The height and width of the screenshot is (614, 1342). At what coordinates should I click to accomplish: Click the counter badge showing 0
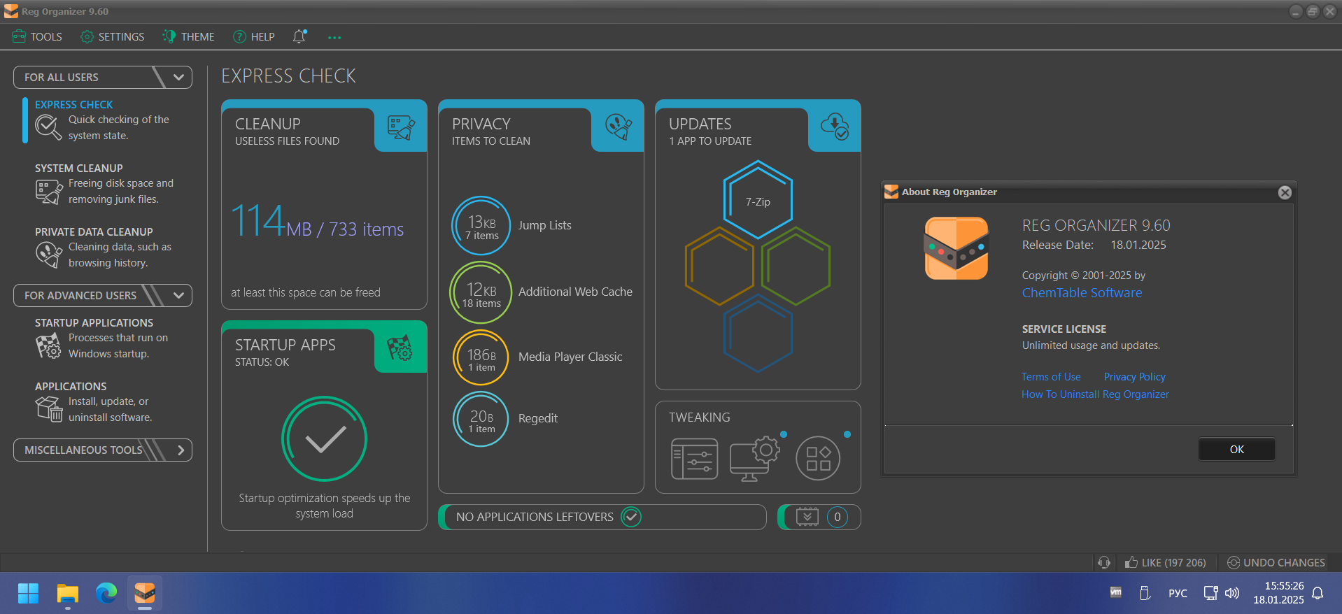[838, 517]
